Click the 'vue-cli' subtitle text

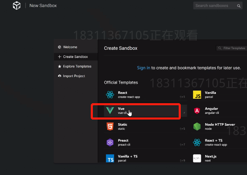[x=122, y=113]
